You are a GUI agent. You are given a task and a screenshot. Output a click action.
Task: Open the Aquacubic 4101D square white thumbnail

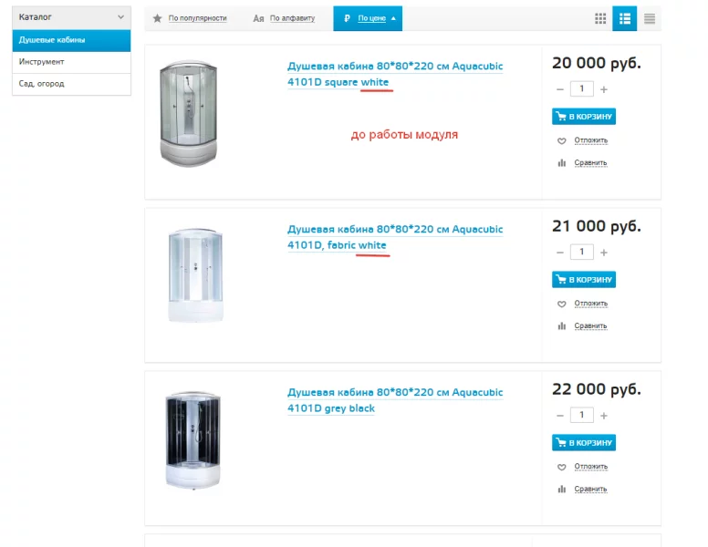pos(188,114)
